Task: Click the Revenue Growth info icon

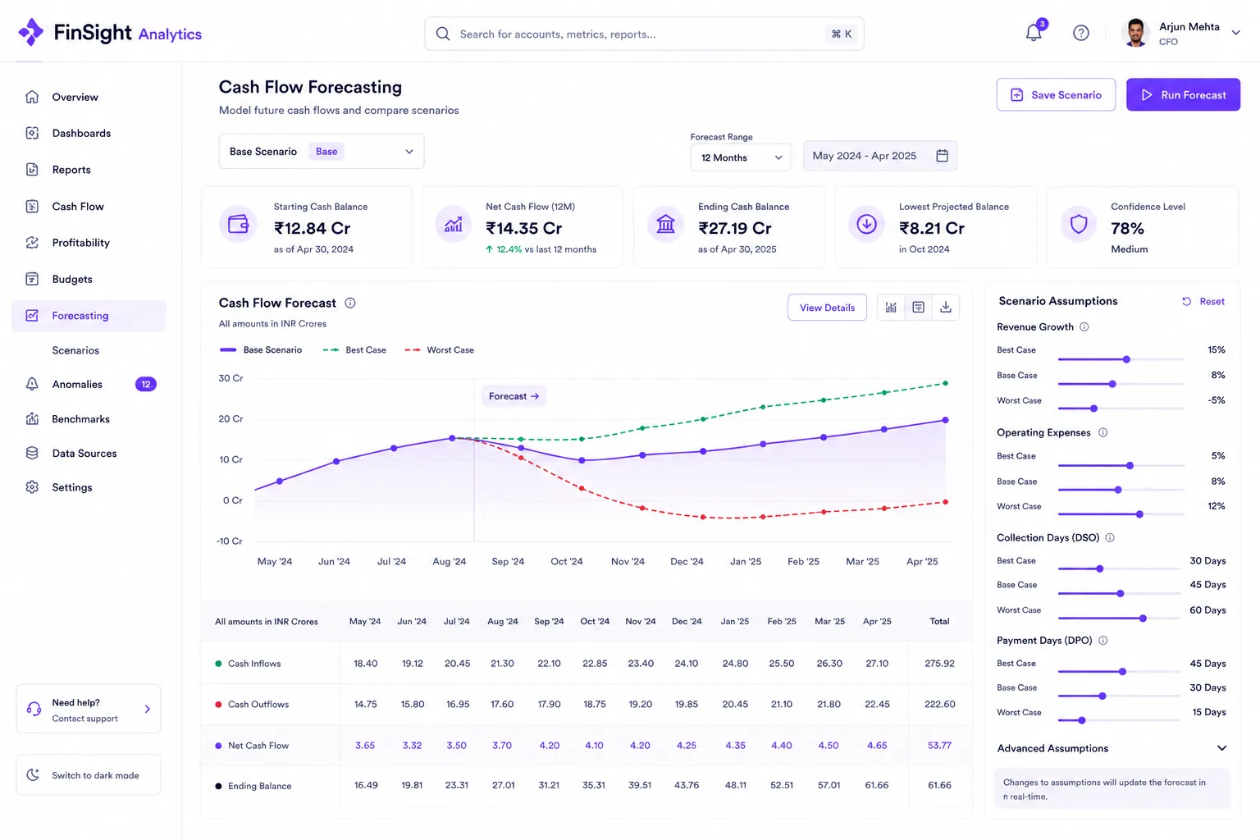Action: coord(1084,326)
